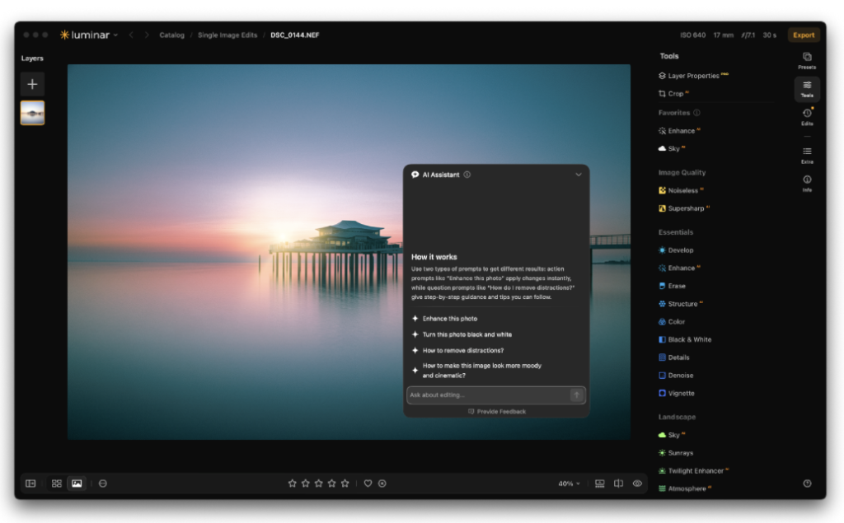Toggle favorite heart for this photo
Screen dimensions: 844x523
(x=368, y=483)
